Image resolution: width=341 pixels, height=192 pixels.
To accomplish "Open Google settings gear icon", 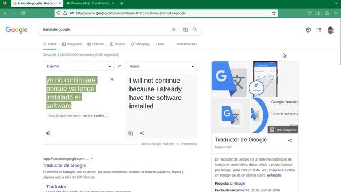I will point(308,30).
